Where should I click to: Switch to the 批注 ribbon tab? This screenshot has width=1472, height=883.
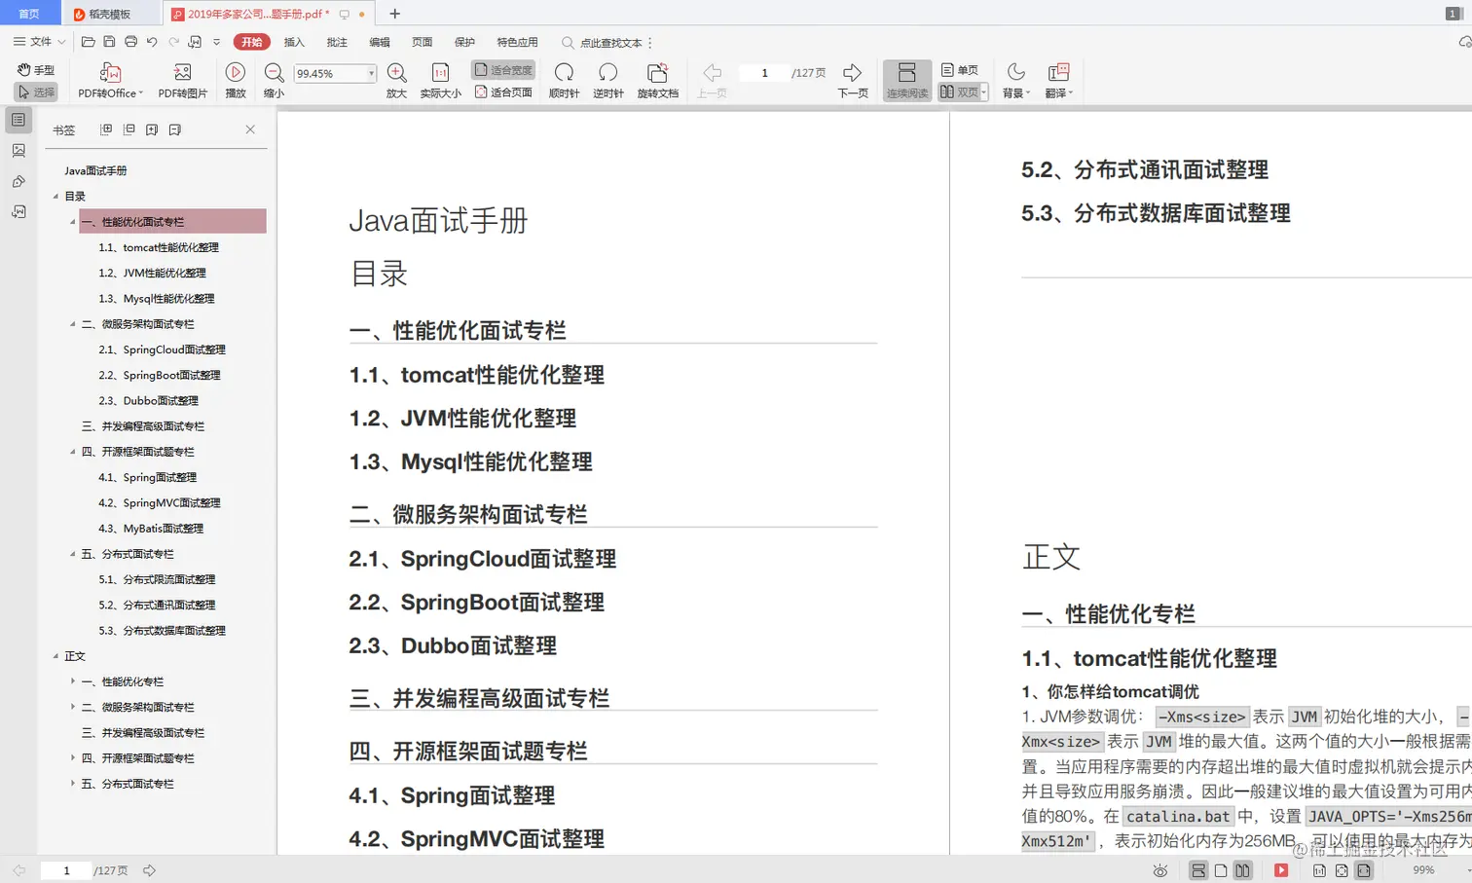click(337, 42)
